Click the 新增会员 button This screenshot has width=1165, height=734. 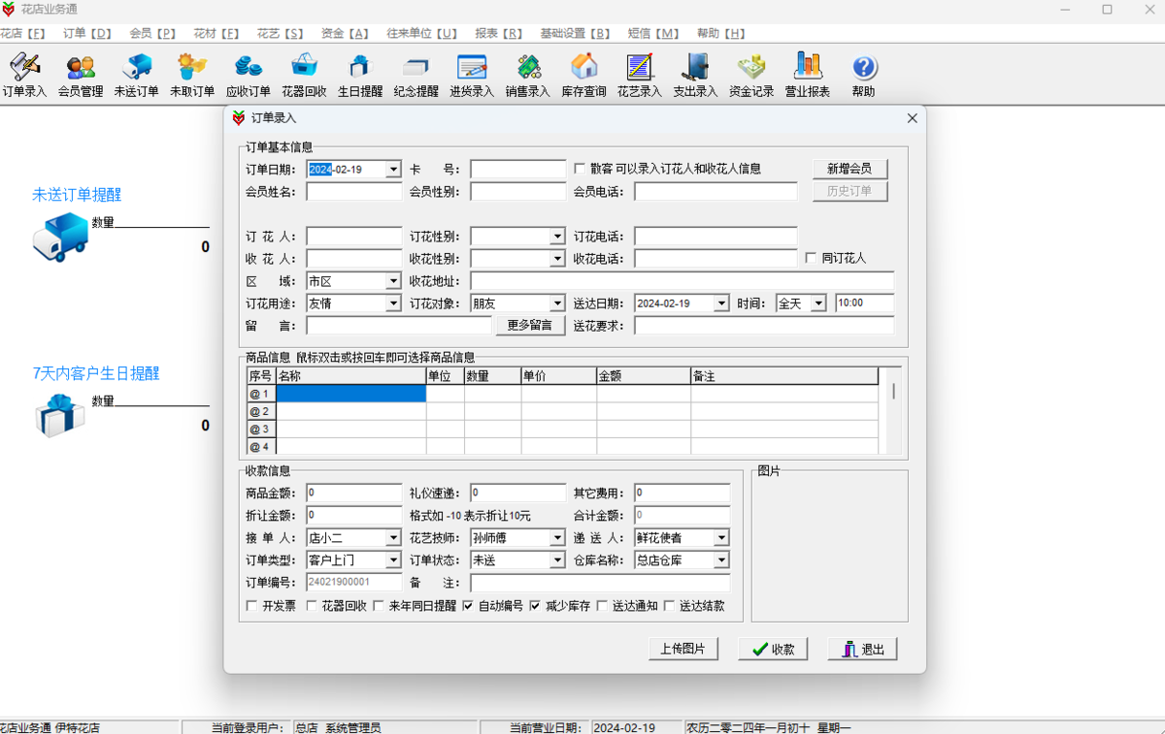click(849, 169)
